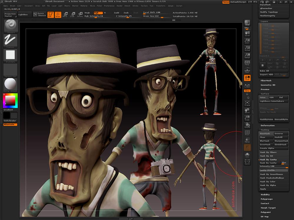Image resolution: width=294 pixels, height=220 pixels.
Task: Open the Document menu
Action: point(29,6)
